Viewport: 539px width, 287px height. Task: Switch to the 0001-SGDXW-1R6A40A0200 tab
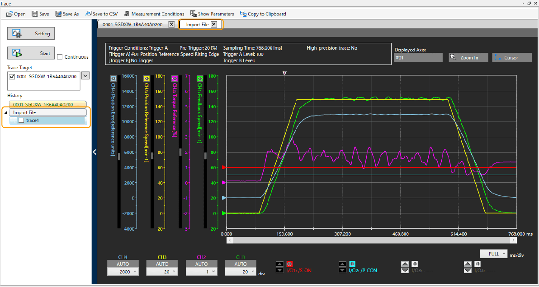point(132,24)
